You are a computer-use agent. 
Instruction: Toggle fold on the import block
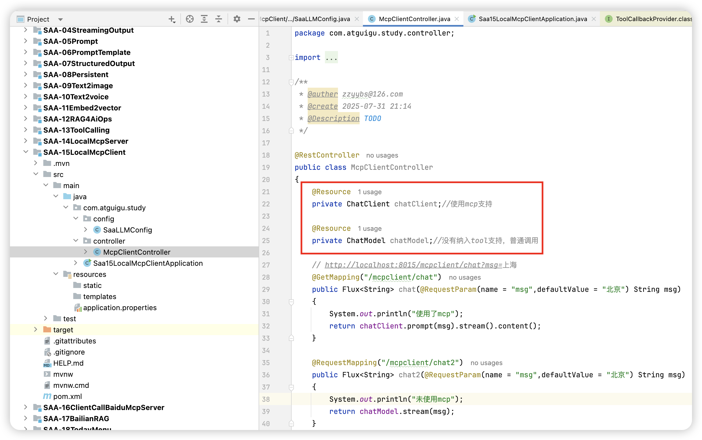[291, 58]
